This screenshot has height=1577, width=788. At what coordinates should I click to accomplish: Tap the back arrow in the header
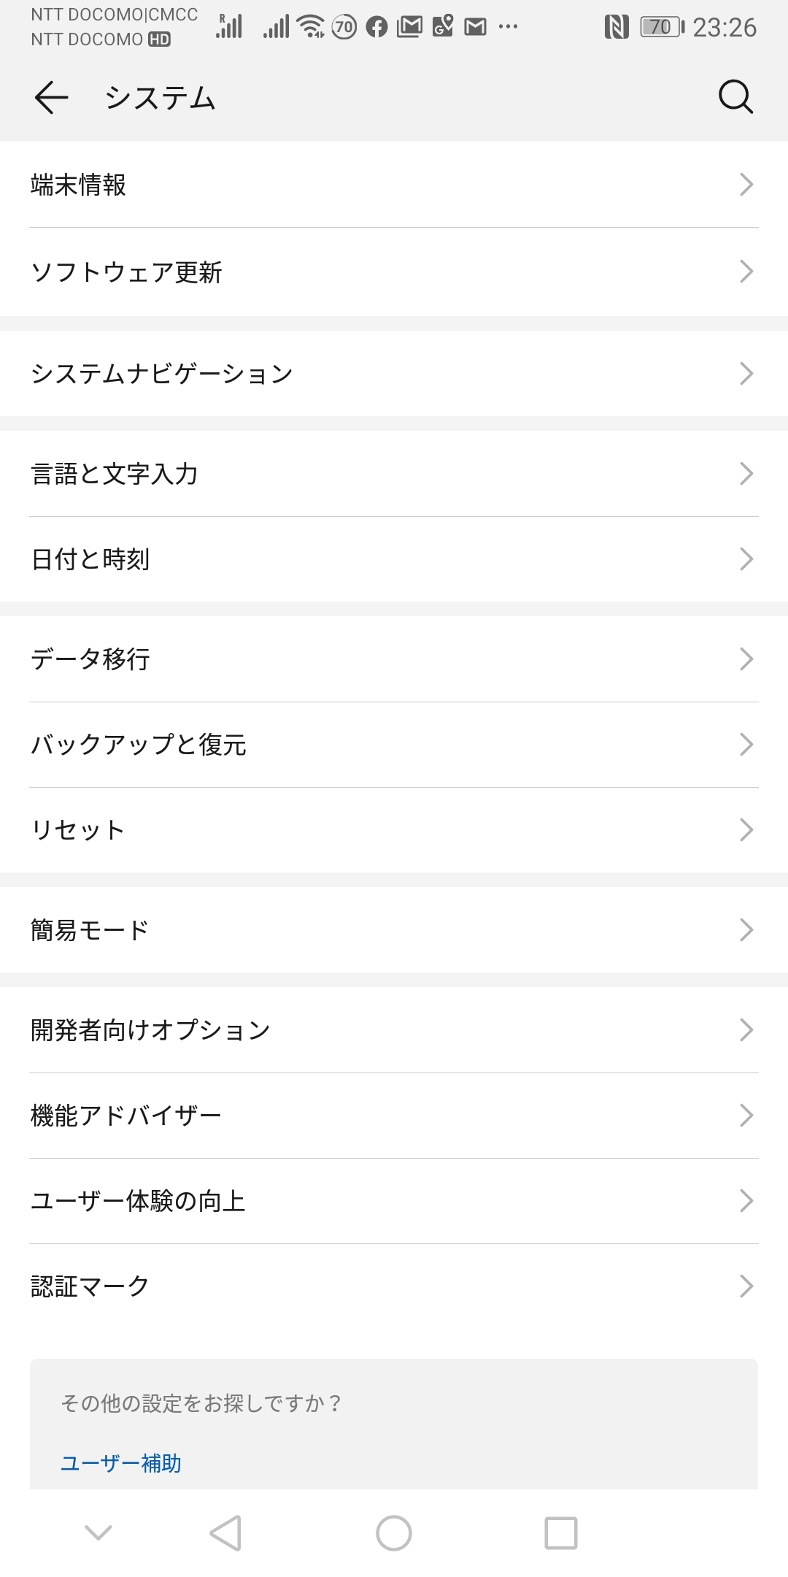51,97
